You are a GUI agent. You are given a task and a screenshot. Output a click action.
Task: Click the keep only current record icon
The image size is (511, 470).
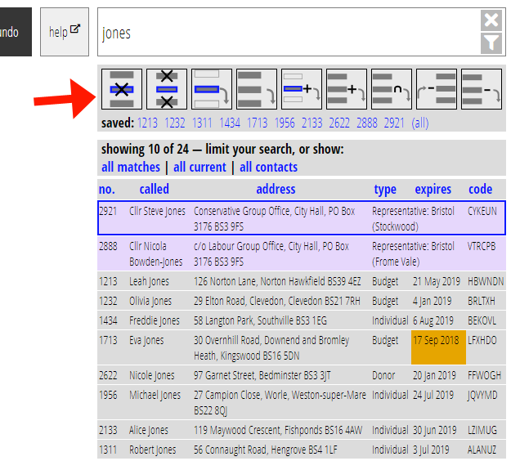tap(167, 89)
